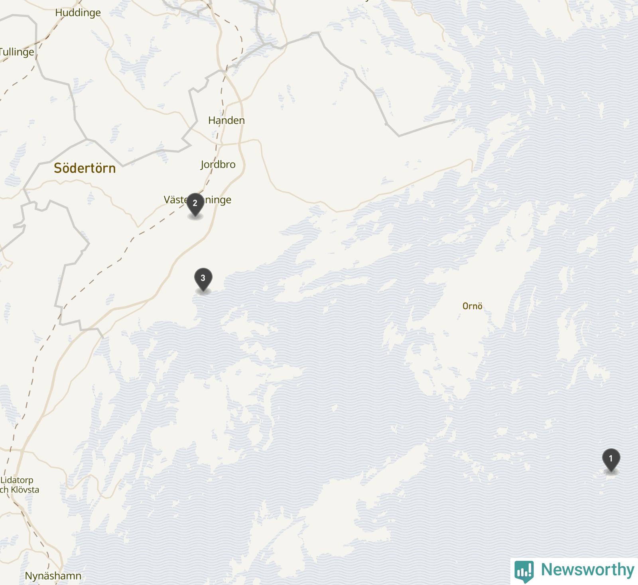Viewport: 638px width, 585px height.
Task: Click the Tullinge place label
Action: pos(17,52)
